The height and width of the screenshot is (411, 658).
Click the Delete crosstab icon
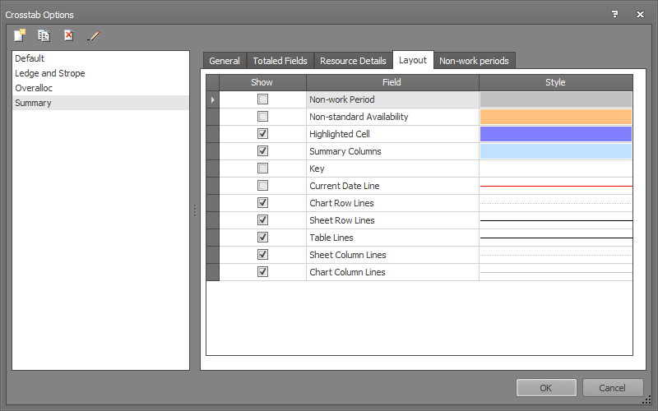point(69,35)
